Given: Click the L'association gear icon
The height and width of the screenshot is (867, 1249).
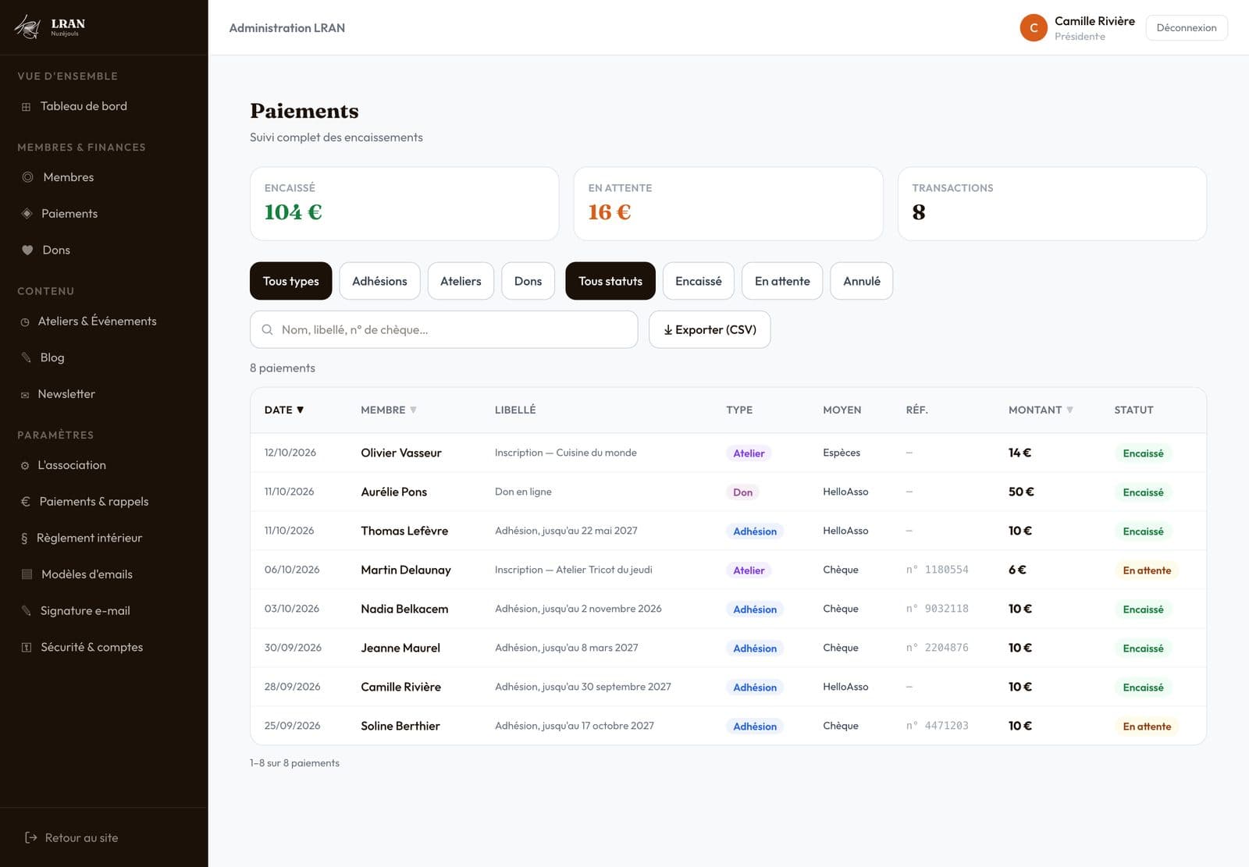Looking at the screenshot, I should (25, 466).
